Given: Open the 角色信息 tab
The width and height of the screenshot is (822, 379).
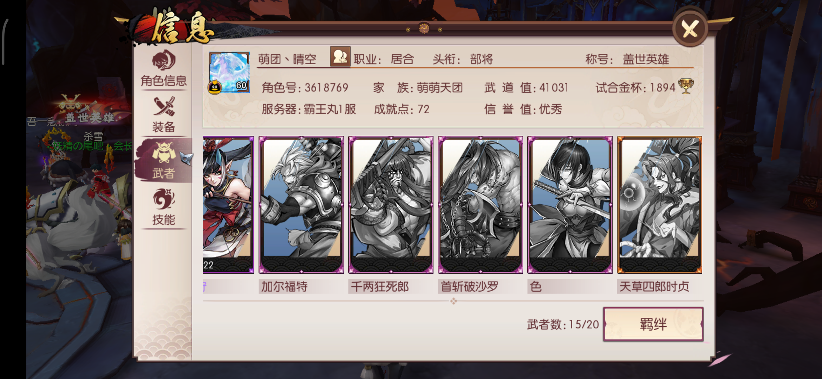Looking at the screenshot, I should click(164, 69).
